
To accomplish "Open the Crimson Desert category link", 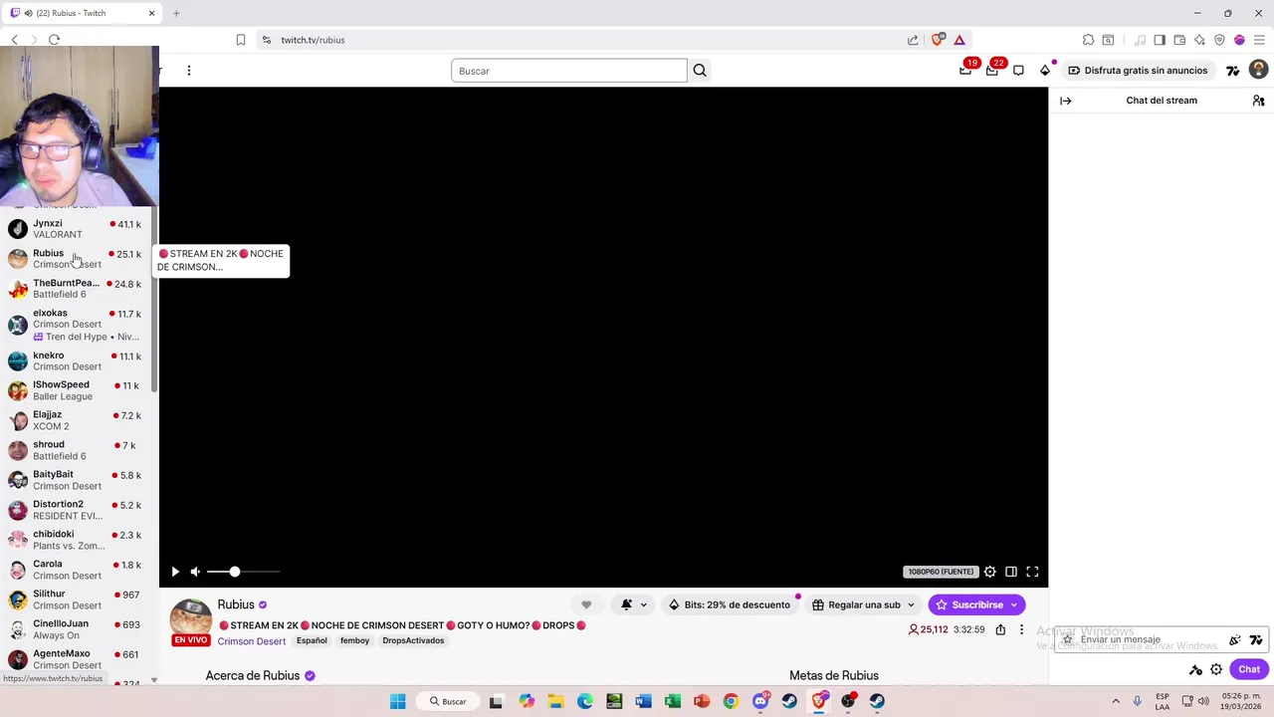I will click(x=251, y=641).
